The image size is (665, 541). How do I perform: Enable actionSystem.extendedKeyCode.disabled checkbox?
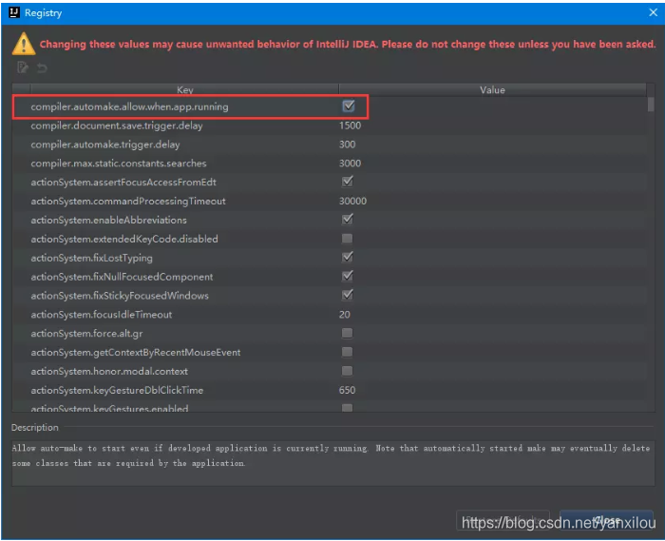tap(347, 239)
